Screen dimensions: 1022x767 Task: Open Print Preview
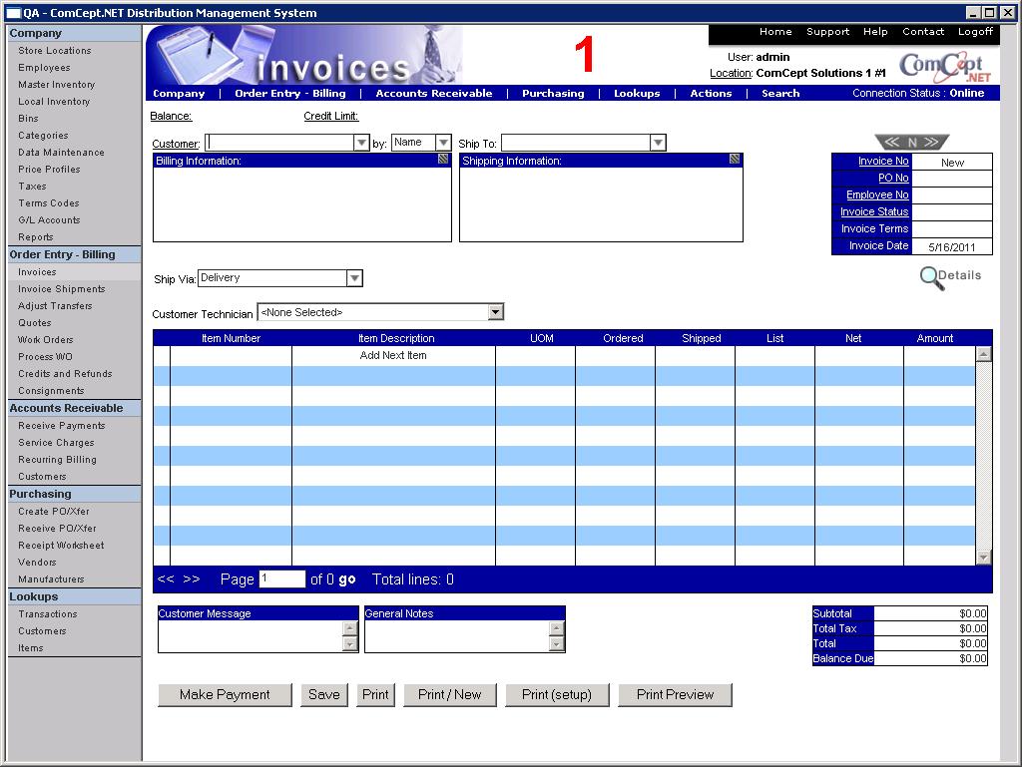pyautogui.click(x=676, y=695)
